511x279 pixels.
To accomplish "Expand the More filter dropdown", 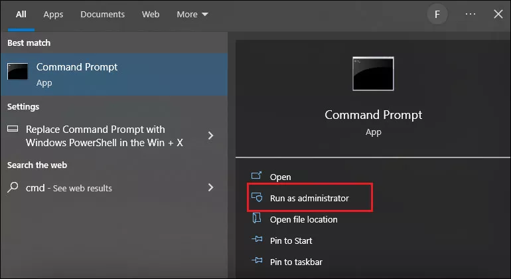I will tap(192, 15).
